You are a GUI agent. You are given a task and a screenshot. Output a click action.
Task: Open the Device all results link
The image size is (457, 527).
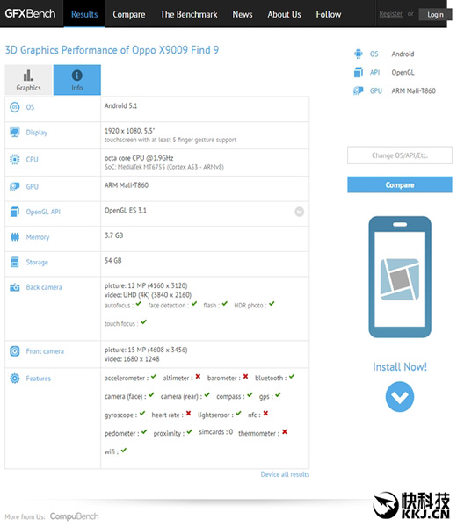(285, 474)
